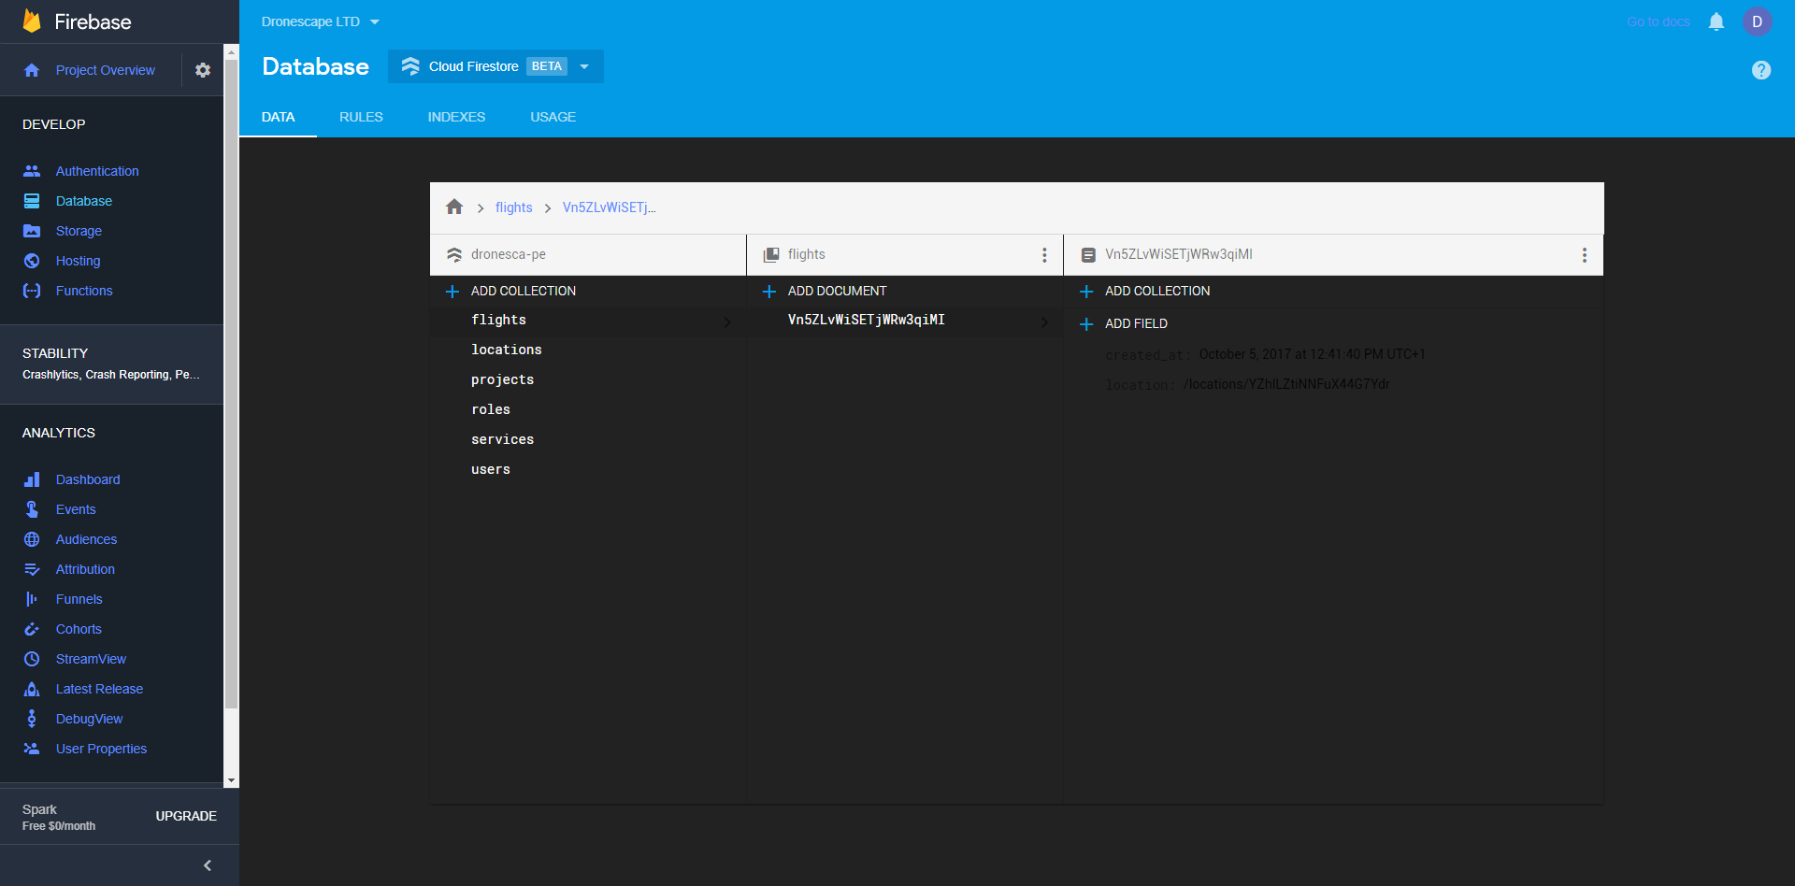Click ADD COLLECTION in document column
The height and width of the screenshot is (886, 1795).
coord(1157,291)
